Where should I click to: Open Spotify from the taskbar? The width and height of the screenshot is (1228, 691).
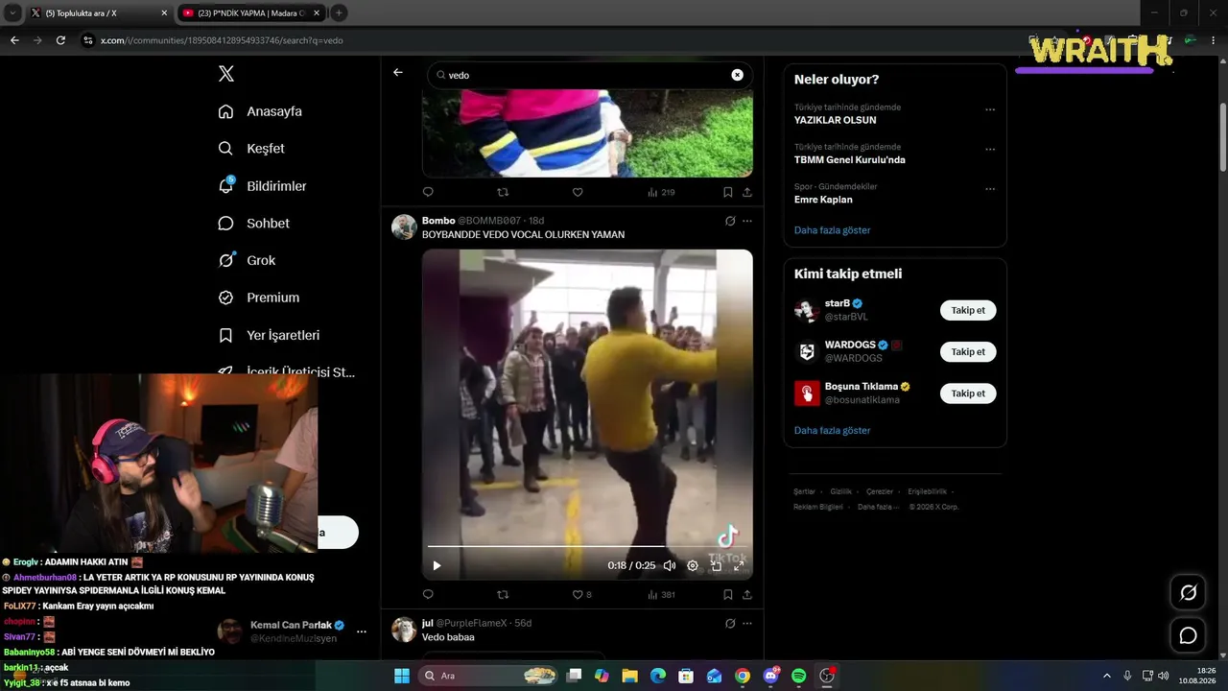799,676
